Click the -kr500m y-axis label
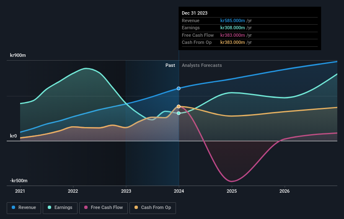 click(19, 181)
